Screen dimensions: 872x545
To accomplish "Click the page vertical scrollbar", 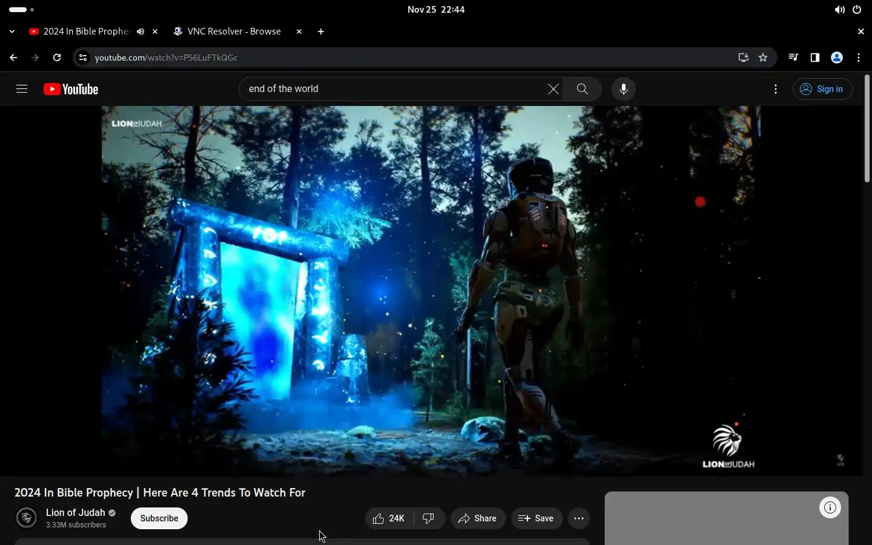I will pyautogui.click(x=867, y=128).
